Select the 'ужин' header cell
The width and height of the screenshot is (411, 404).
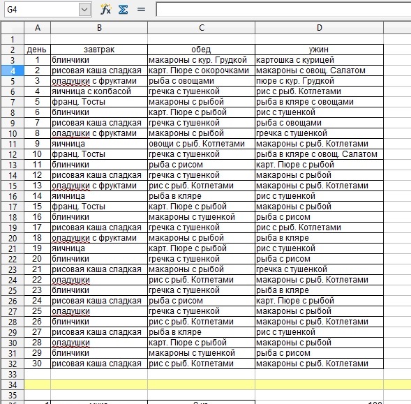click(x=320, y=50)
